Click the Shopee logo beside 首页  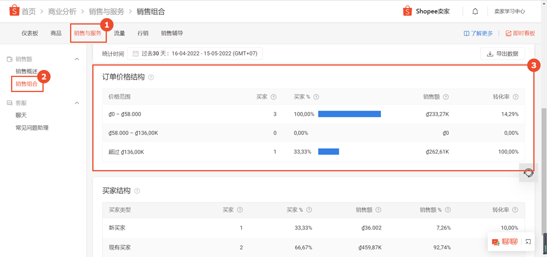(13, 11)
